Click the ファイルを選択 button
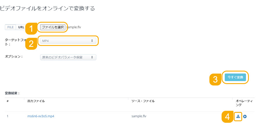The image size is (257, 123). 53,27
